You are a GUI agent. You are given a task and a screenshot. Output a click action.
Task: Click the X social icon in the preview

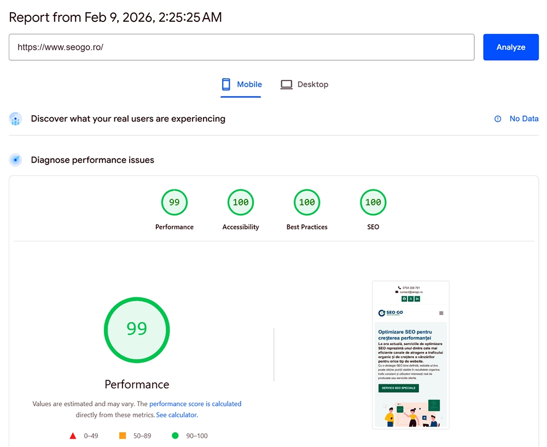pos(411,299)
